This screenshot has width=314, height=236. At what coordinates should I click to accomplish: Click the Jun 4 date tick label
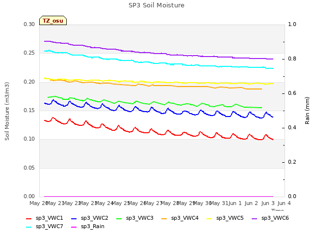(x=284, y=203)
